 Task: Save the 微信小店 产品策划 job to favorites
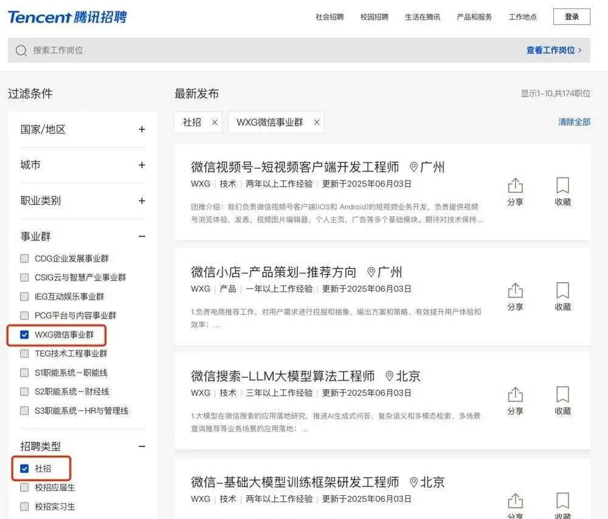(562, 290)
